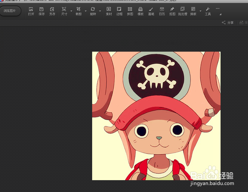Select the 裁剪 crop tool

79,11
